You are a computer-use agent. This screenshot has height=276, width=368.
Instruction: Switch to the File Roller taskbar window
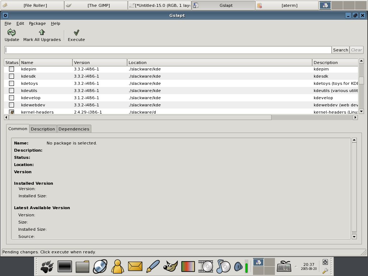(x=32, y=5)
